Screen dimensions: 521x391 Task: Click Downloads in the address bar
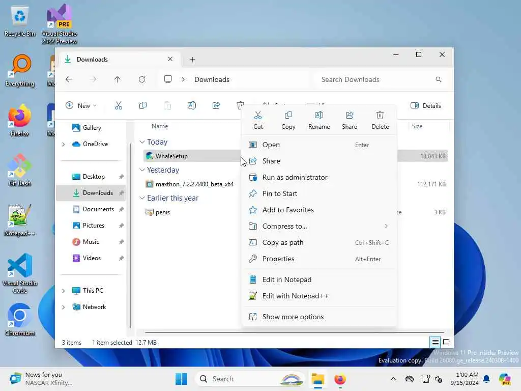(x=212, y=79)
